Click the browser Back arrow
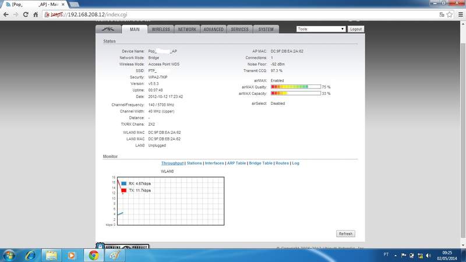466x262 pixels. pyautogui.click(x=6, y=15)
